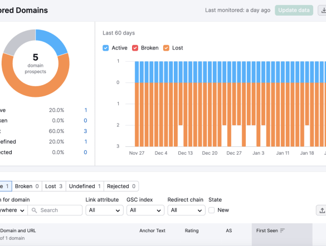Image resolution: width=326 pixels, height=246 pixels.
Task: Sort by First Seen column header
Action: click(267, 230)
